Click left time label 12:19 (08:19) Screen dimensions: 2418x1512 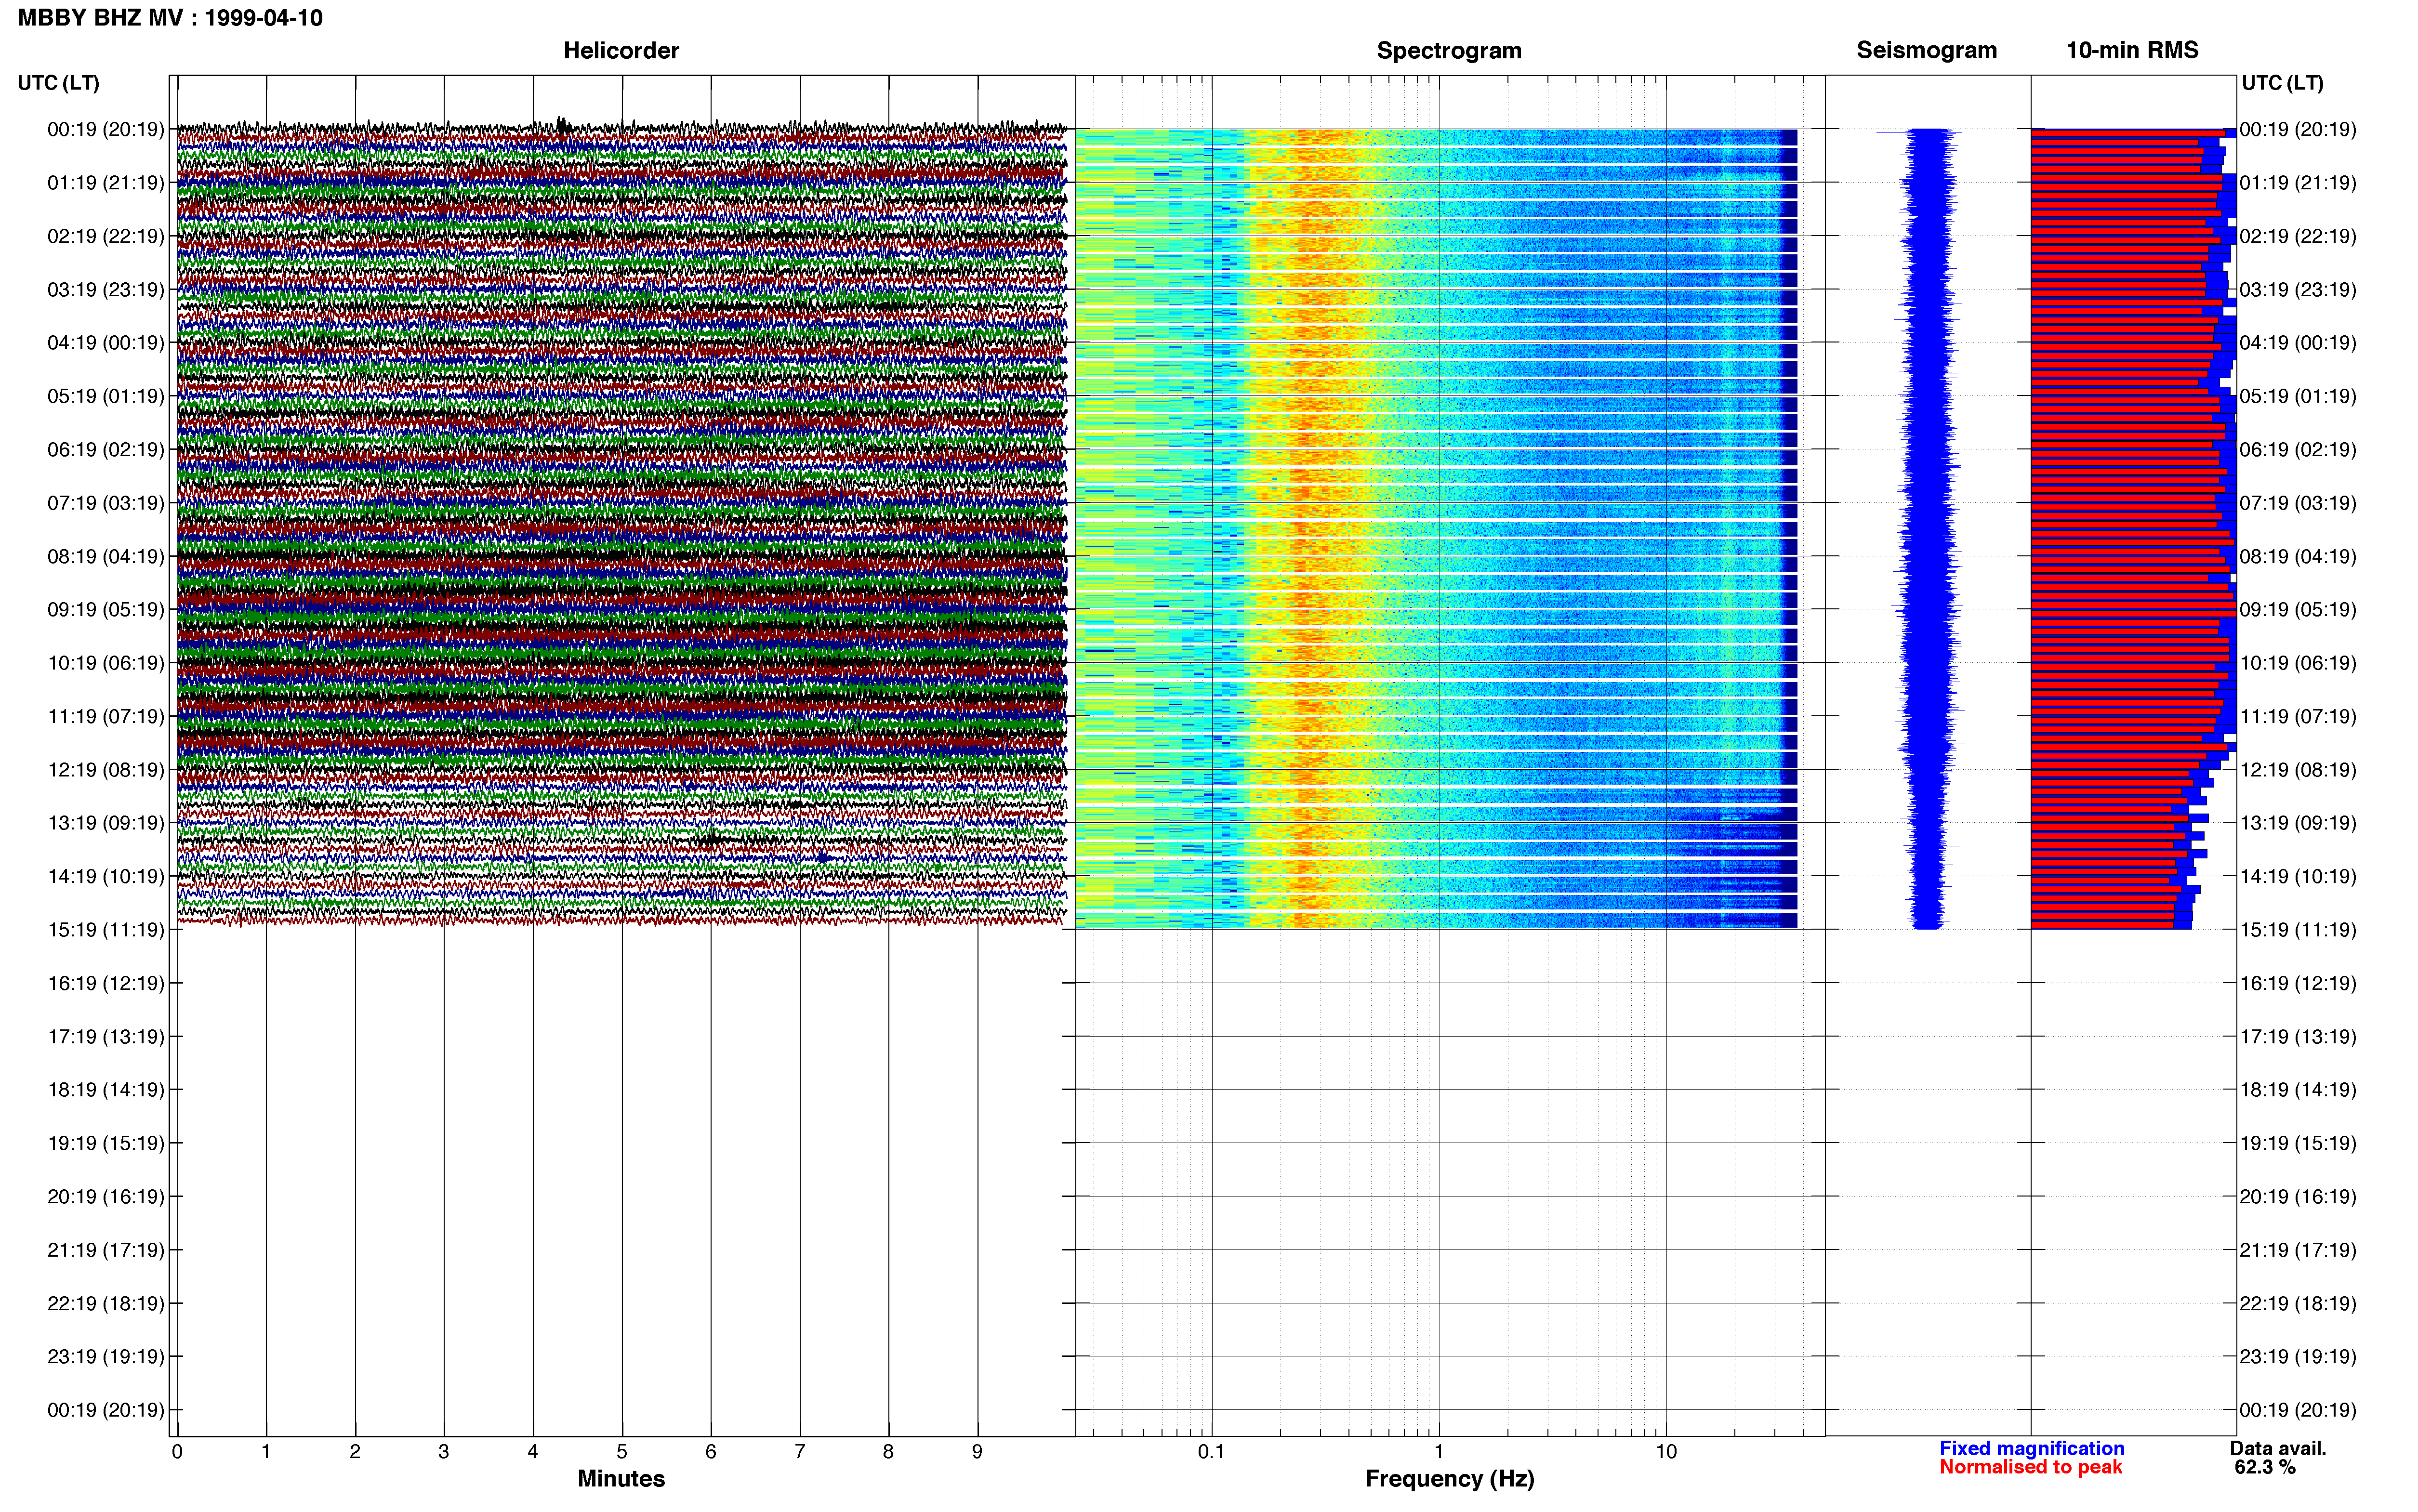pos(106,770)
